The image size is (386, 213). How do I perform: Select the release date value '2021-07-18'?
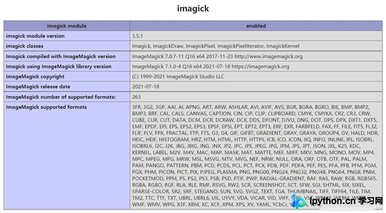coord(146,87)
